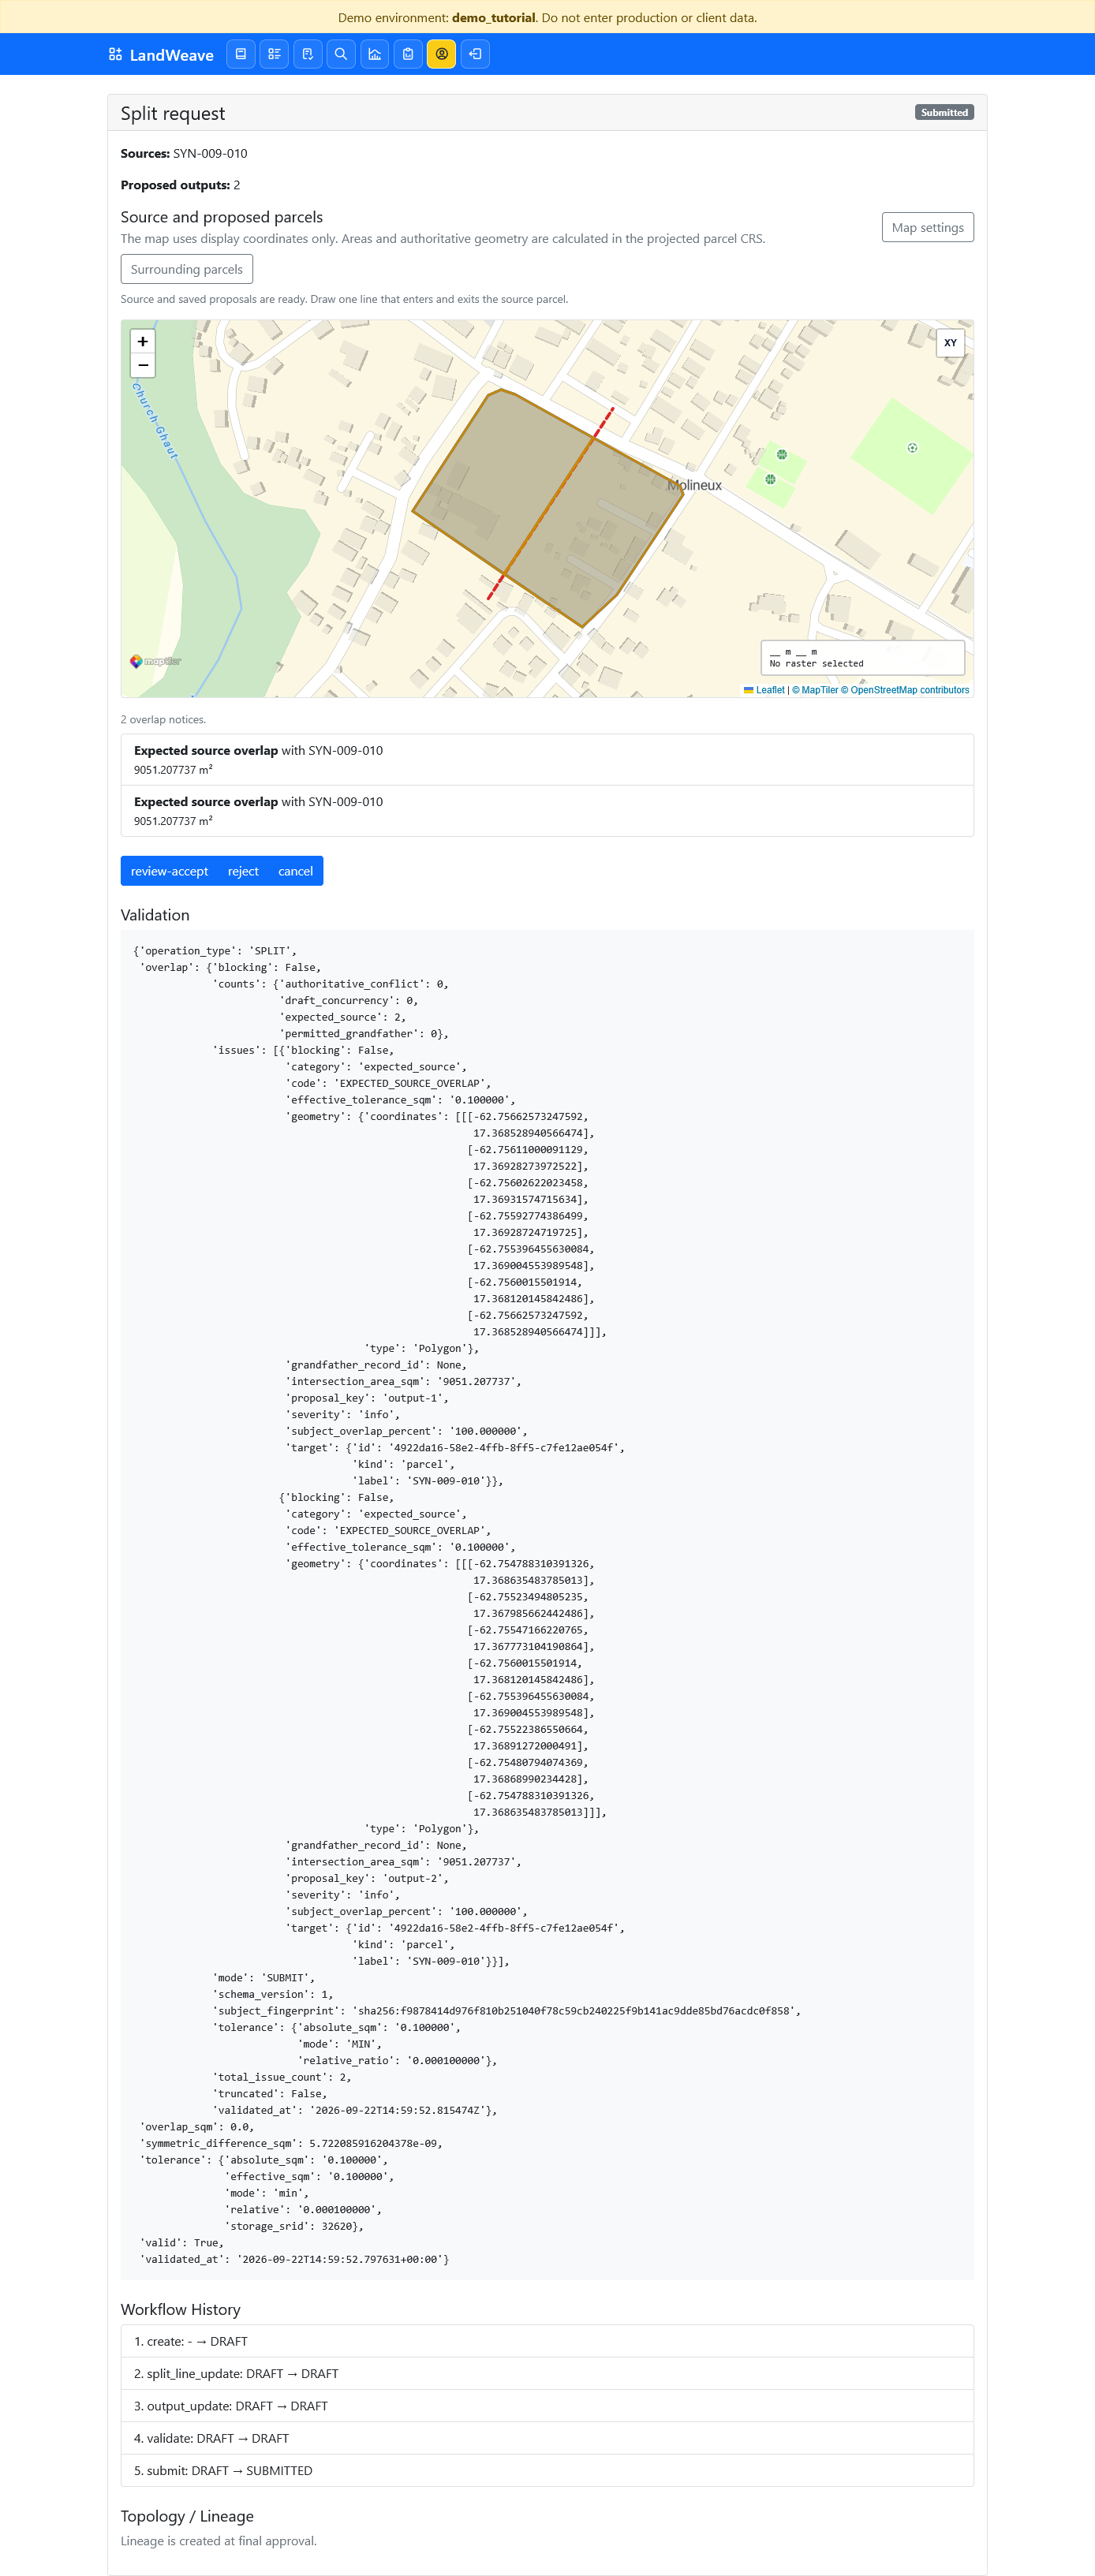Open the search magnifier icon

click(x=341, y=54)
